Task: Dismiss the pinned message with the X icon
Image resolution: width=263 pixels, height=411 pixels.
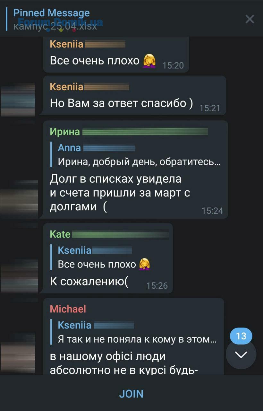Action: (x=250, y=19)
